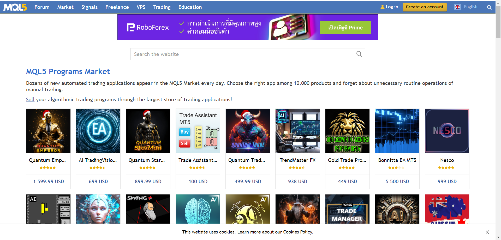Click the Quantum Trad... title
Viewport: 501px width, 240px height.
tap(247, 160)
